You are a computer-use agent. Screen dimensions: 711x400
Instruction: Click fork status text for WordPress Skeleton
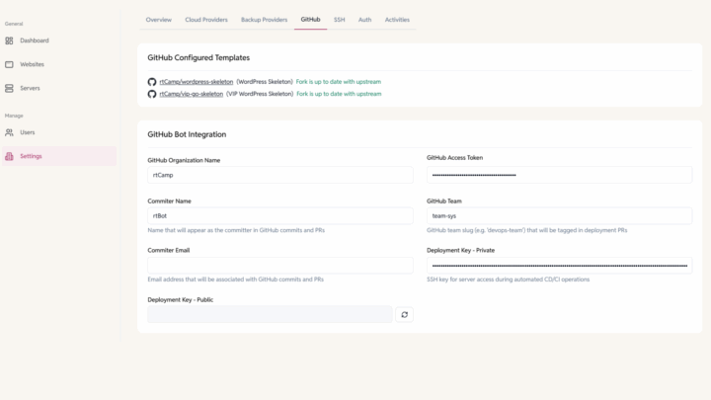coord(339,82)
